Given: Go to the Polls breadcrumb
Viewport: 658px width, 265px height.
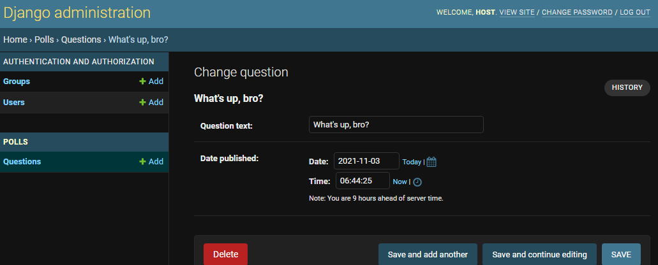Looking at the screenshot, I should pos(44,39).
